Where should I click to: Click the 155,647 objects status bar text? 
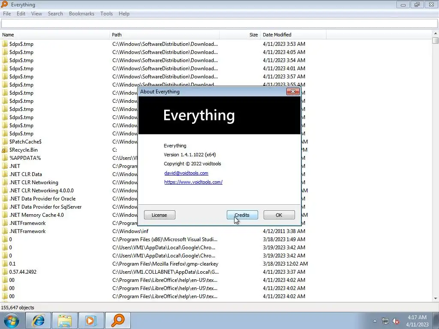point(18,308)
